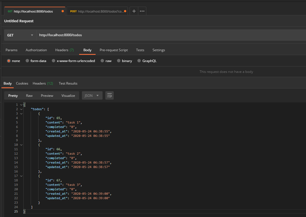
Task: Show the response Cookies tab
Action: pos(22,83)
